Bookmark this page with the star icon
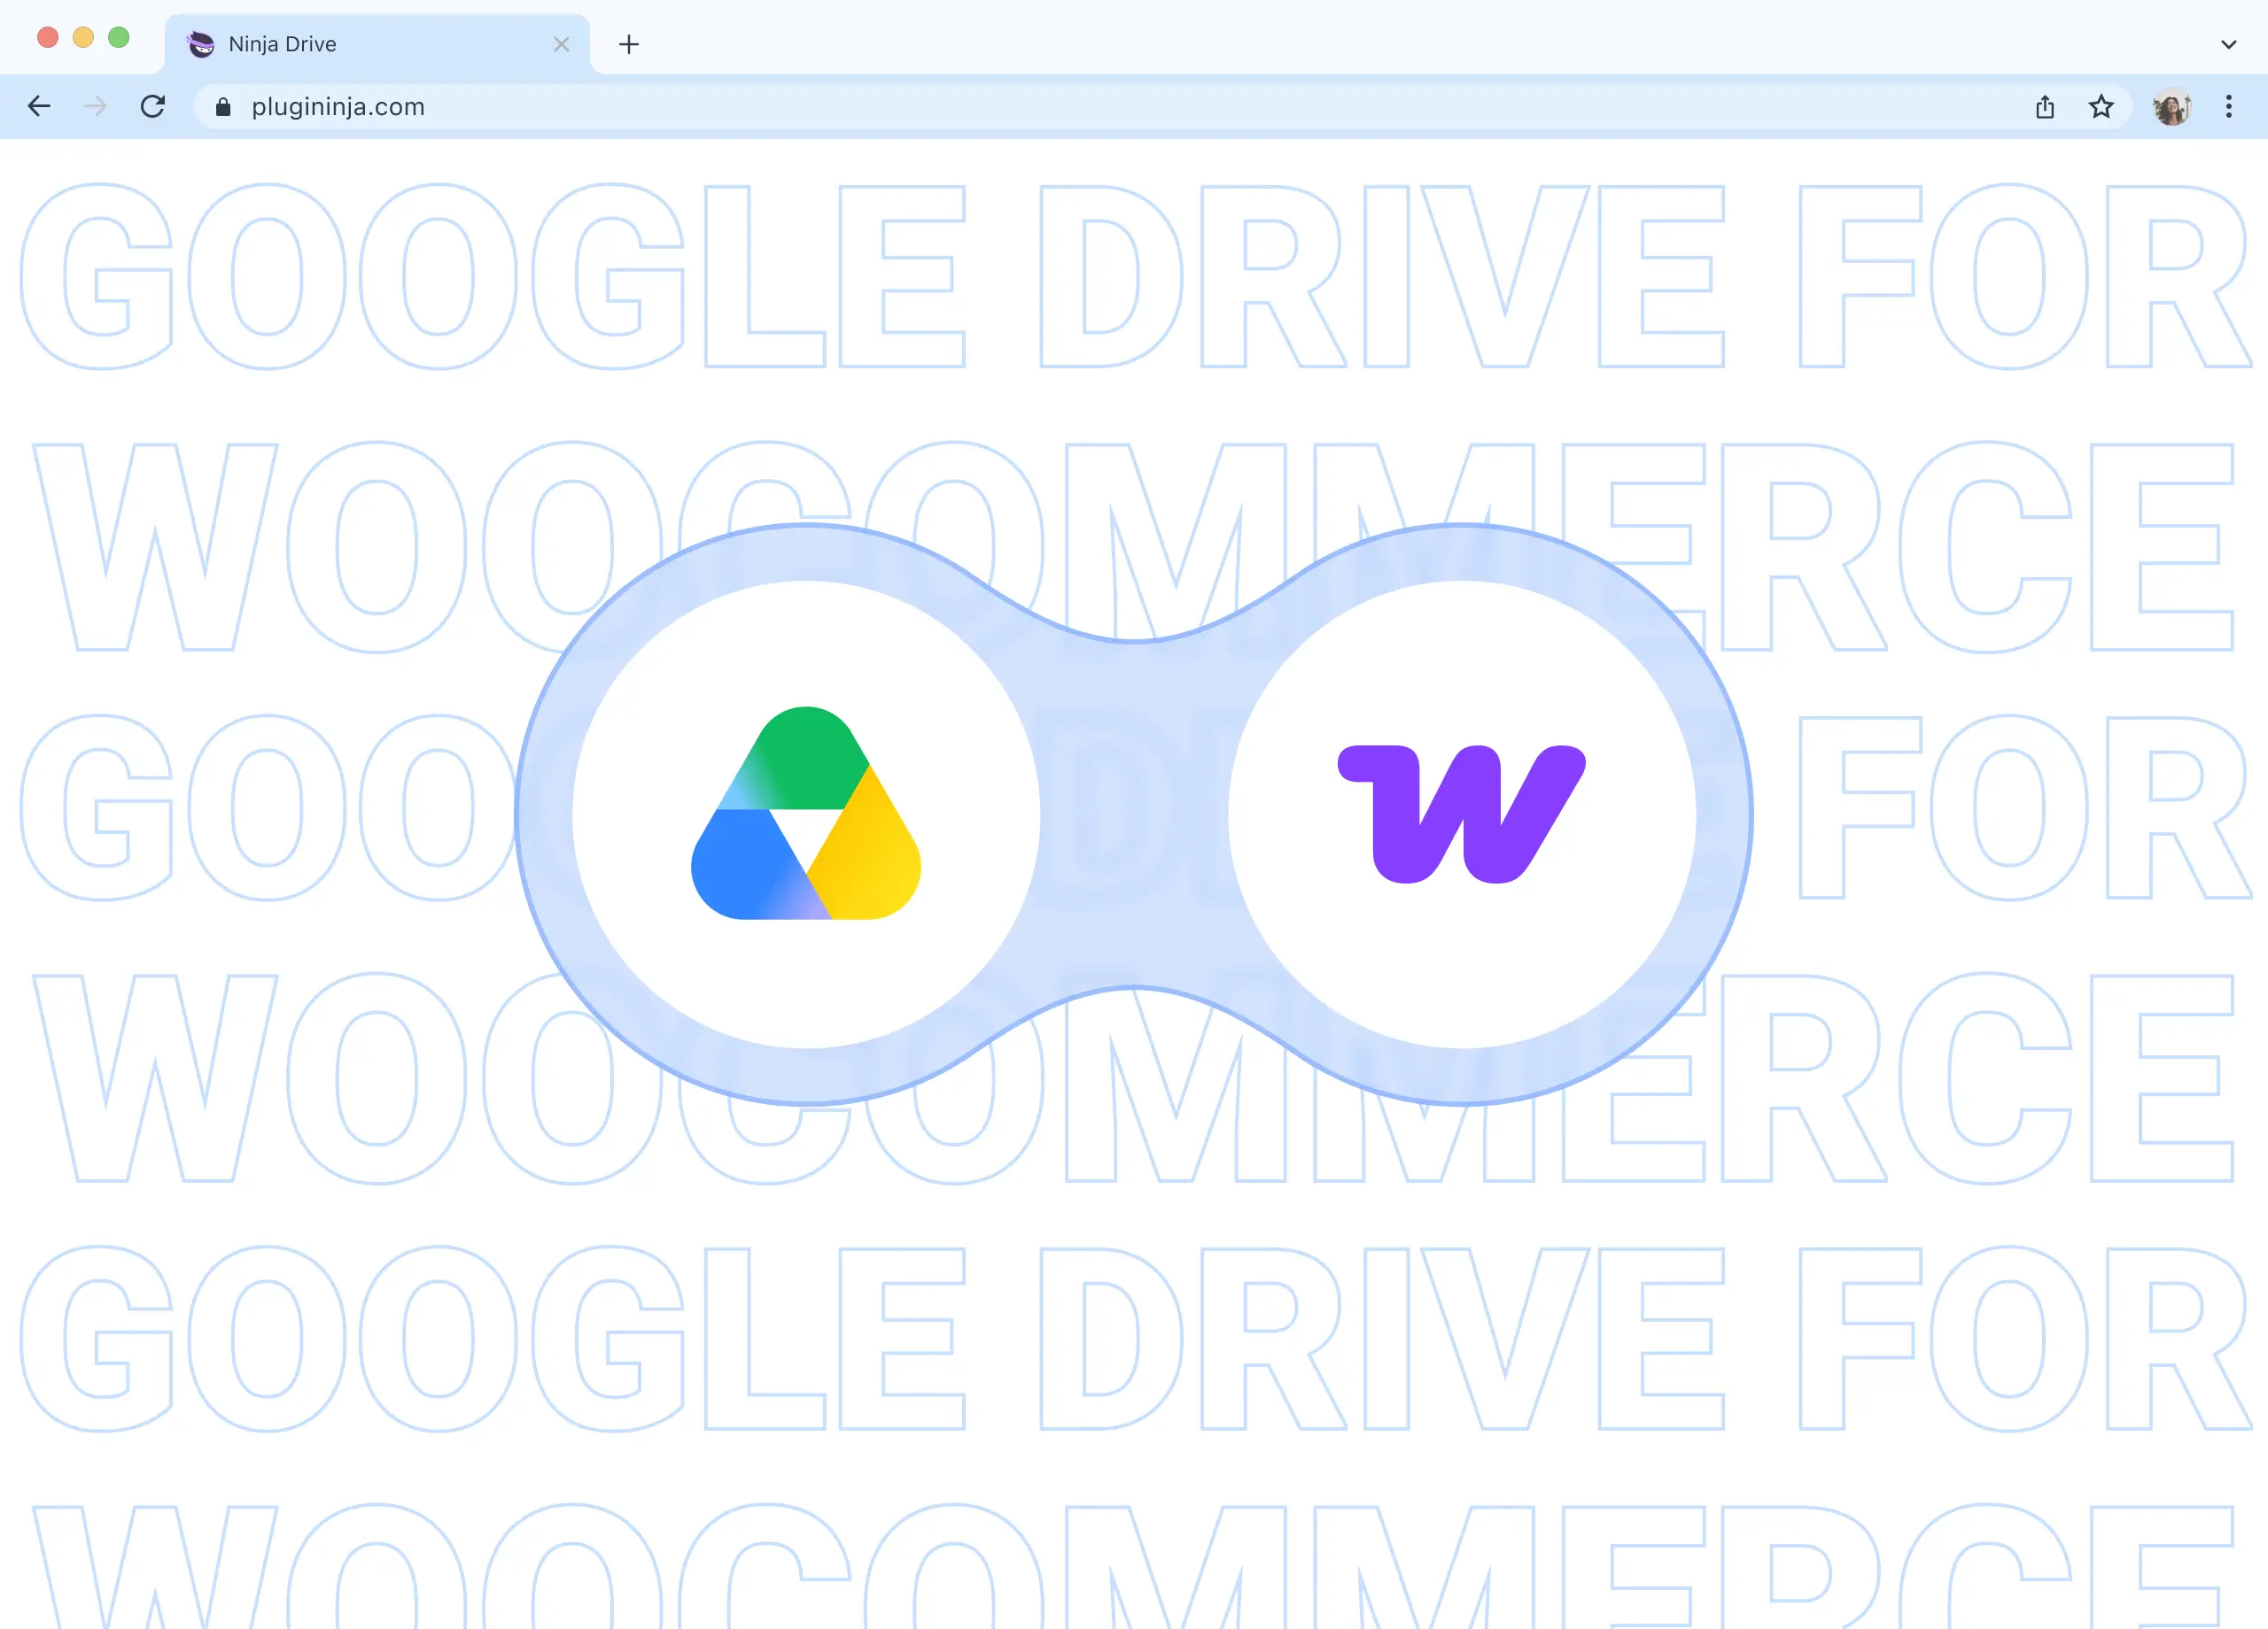The image size is (2268, 1629). [x=2101, y=106]
